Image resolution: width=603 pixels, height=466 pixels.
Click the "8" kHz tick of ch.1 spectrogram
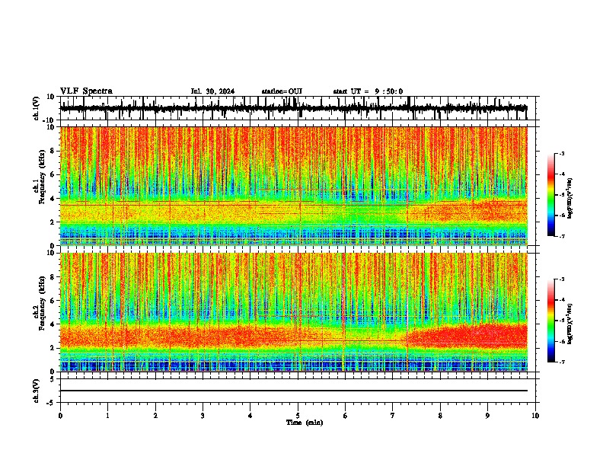[x=53, y=151]
